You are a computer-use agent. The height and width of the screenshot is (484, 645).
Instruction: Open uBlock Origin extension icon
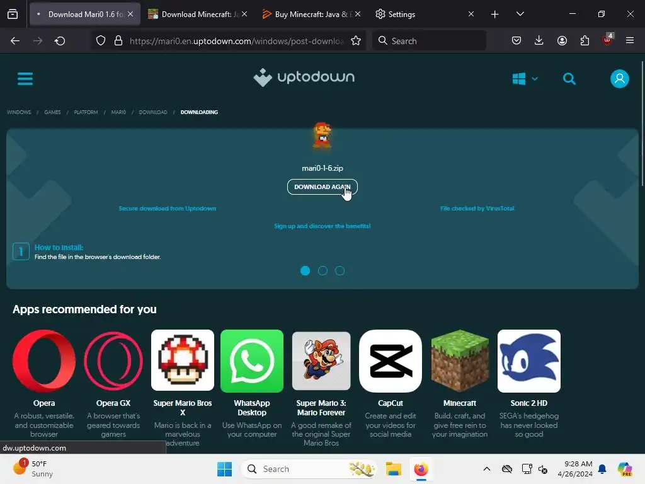(x=608, y=40)
